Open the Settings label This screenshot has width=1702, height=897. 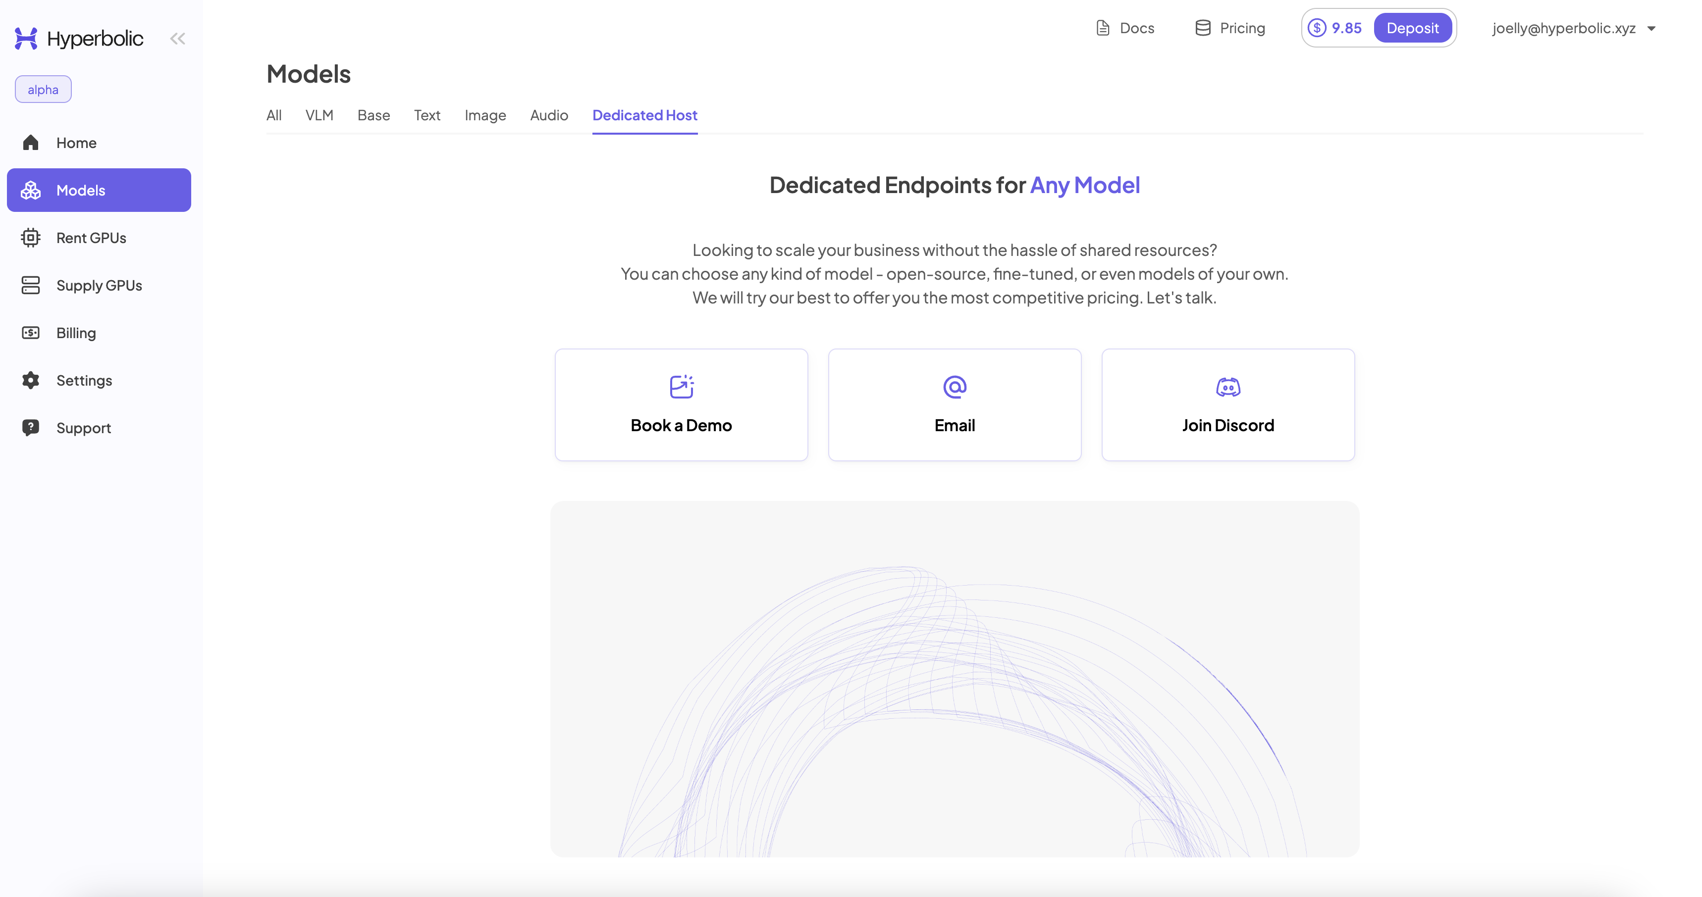tap(84, 381)
